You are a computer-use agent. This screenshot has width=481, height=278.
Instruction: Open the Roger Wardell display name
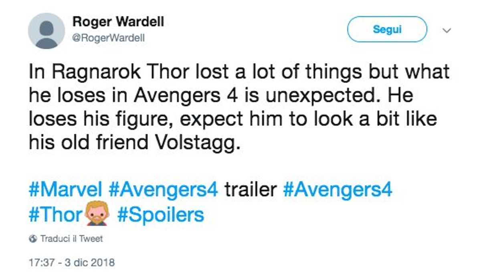(118, 22)
